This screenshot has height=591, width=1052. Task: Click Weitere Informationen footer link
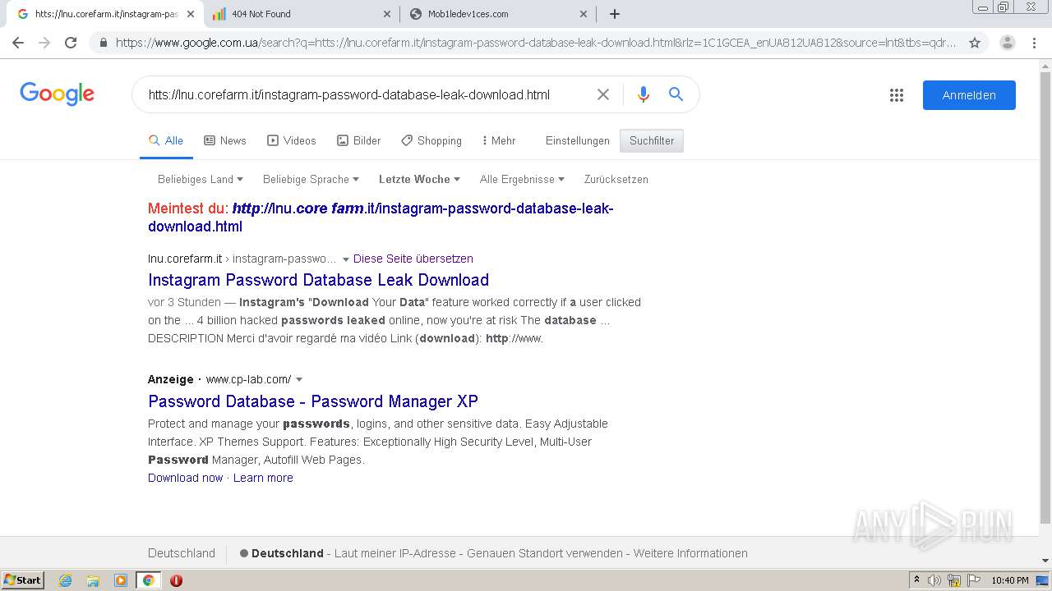[690, 553]
